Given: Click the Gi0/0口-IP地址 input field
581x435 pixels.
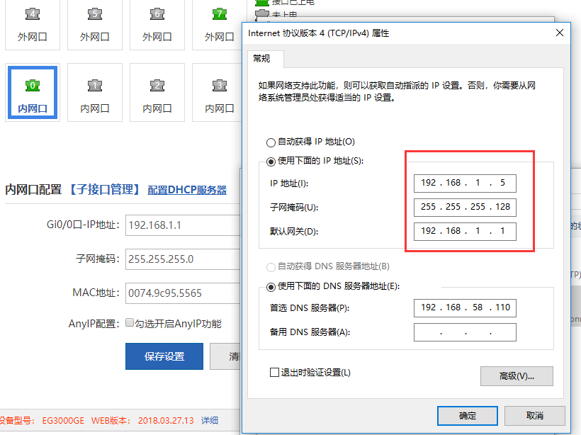Looking at the screenshot, I should click(x=182, y=226).
